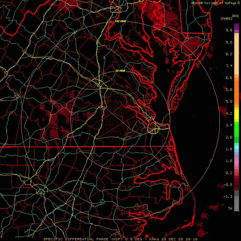The height and width of the screenshot is (241, 241).
Task: Select the 100 NMI range ring label
Action: tap(120, 21)
